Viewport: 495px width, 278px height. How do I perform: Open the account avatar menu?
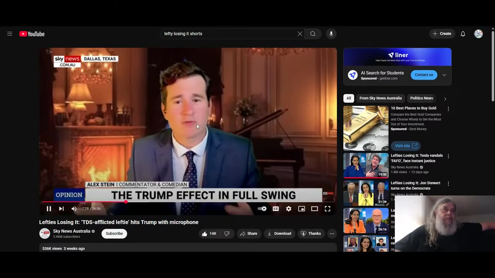[x=478, y=34]
